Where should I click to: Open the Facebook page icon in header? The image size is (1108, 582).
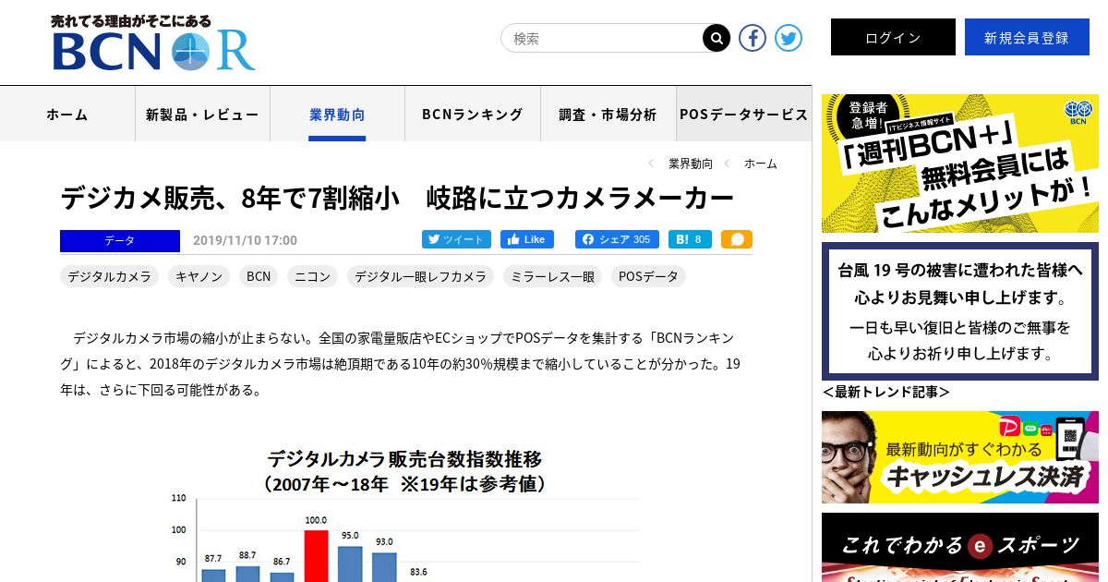click(753, 38)
